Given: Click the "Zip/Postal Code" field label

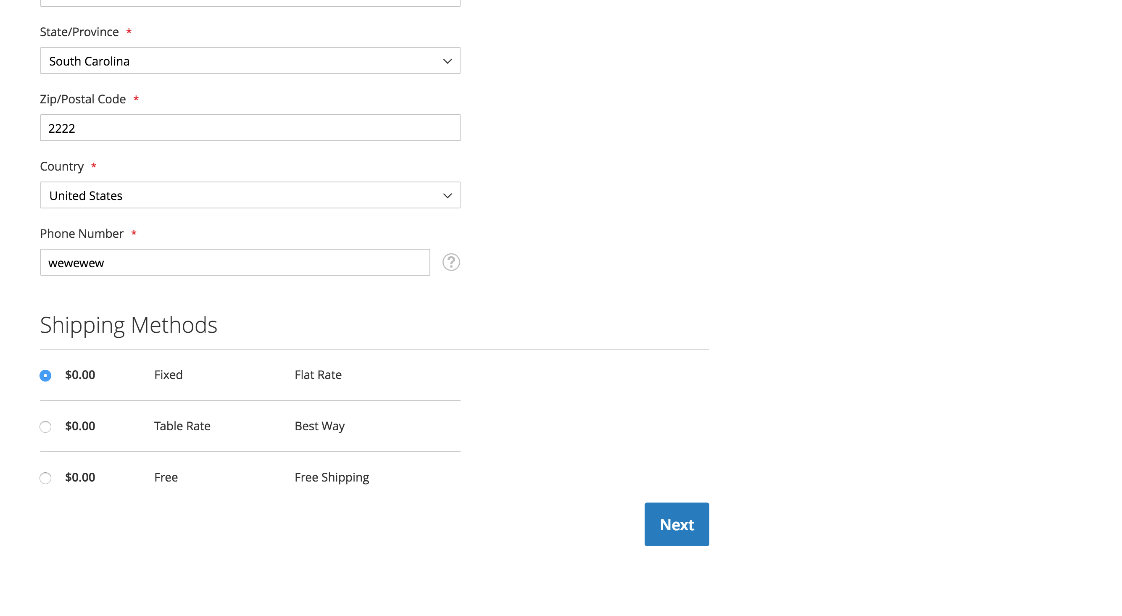Looking at the screenshot, I should [x=83, y=99].
